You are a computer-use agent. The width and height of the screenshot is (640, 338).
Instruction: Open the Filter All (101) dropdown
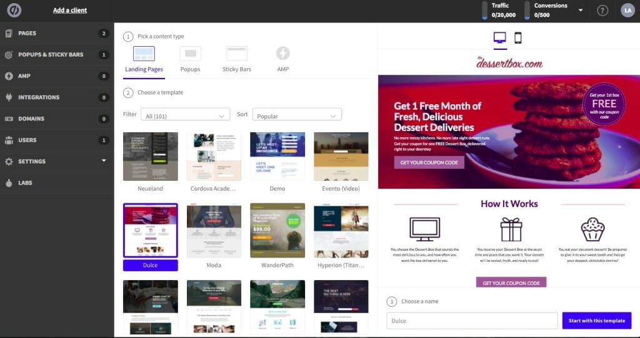coord(185,114)
